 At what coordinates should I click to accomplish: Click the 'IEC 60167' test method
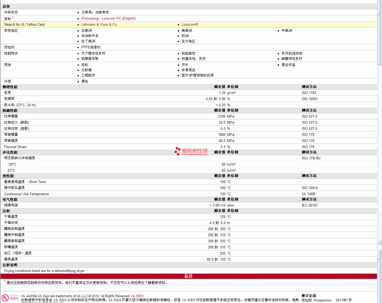tap(310, 205)
